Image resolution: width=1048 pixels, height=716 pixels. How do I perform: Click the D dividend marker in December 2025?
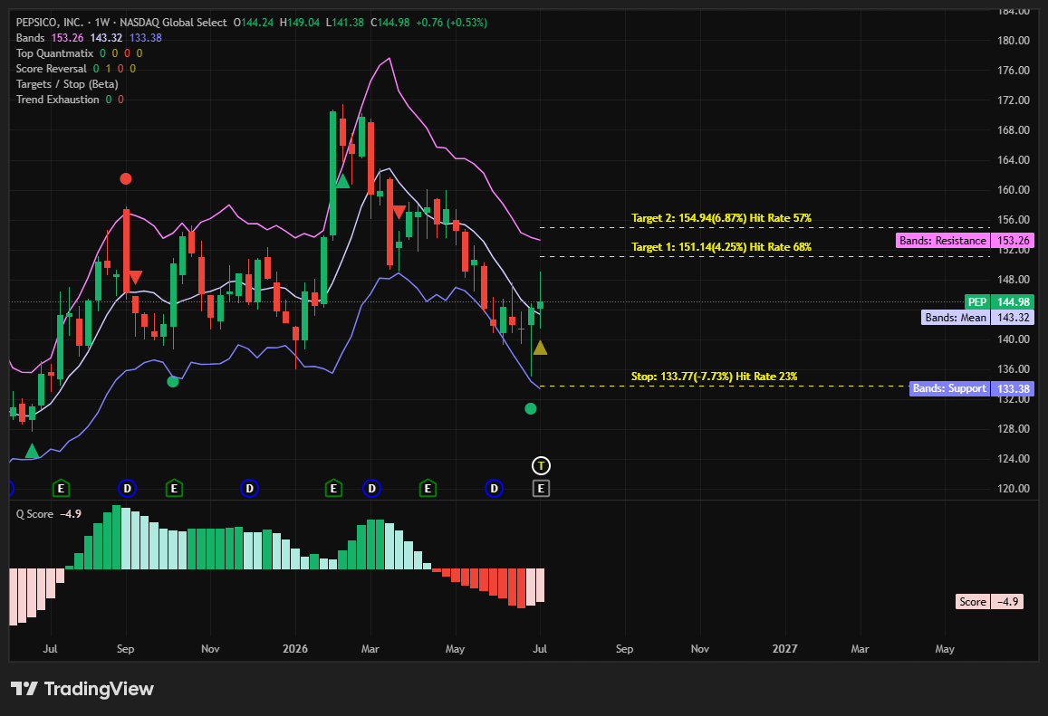pyautogui.click(x=249, y=488)
